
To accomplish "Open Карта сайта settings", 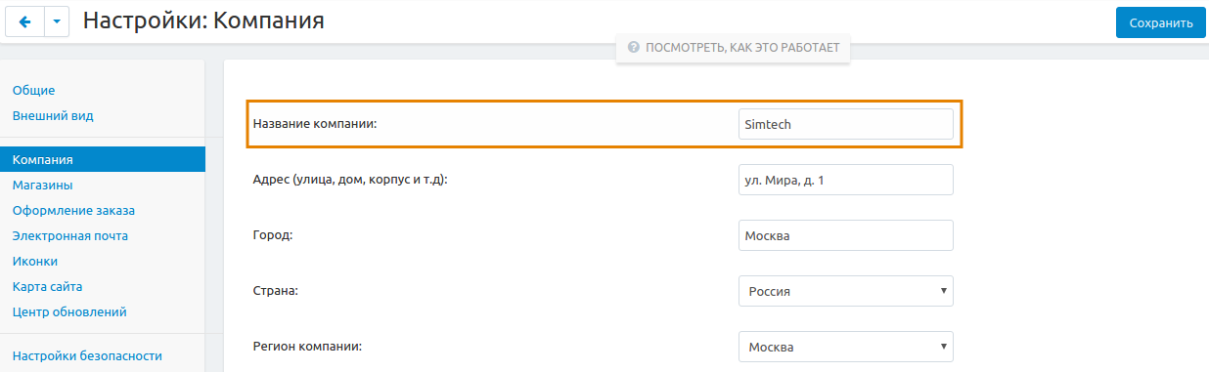I will tap(47, 286).
